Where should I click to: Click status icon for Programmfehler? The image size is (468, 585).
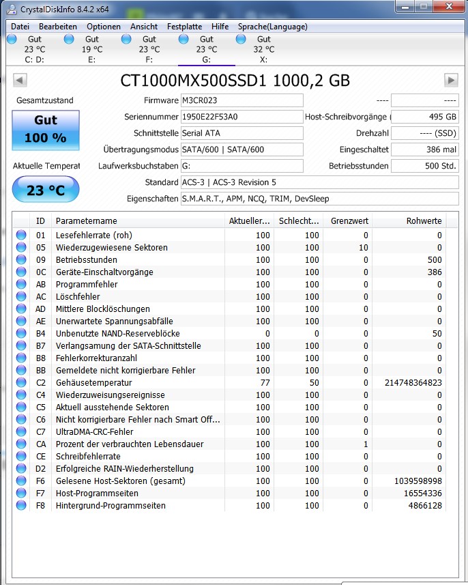tap(21, 284)
